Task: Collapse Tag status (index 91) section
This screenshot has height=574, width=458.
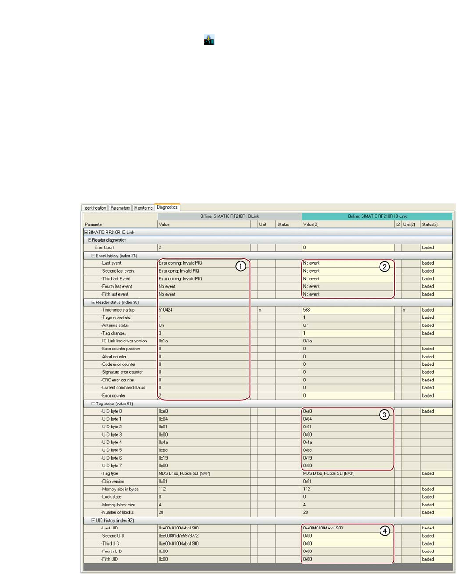Action: click(x=93, y=404)
